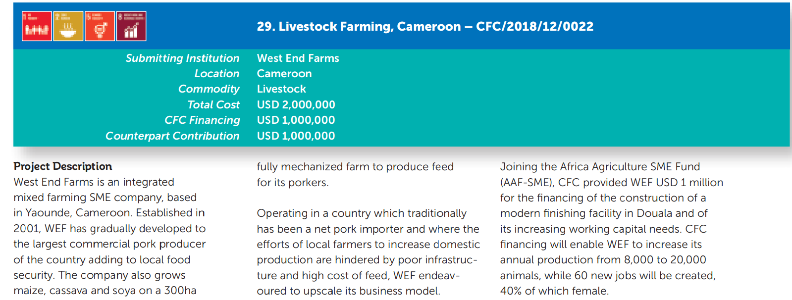Image resolution: width=792 pixels, height=300 pixels.
Task: Click the CFC Financing USD 1,000,000 value
Action: (x=296, y=120)
